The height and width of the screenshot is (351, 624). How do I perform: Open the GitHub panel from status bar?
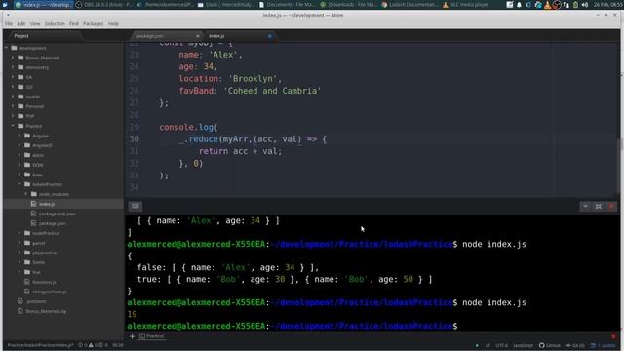pyautogui.click(x=550, y=345)
